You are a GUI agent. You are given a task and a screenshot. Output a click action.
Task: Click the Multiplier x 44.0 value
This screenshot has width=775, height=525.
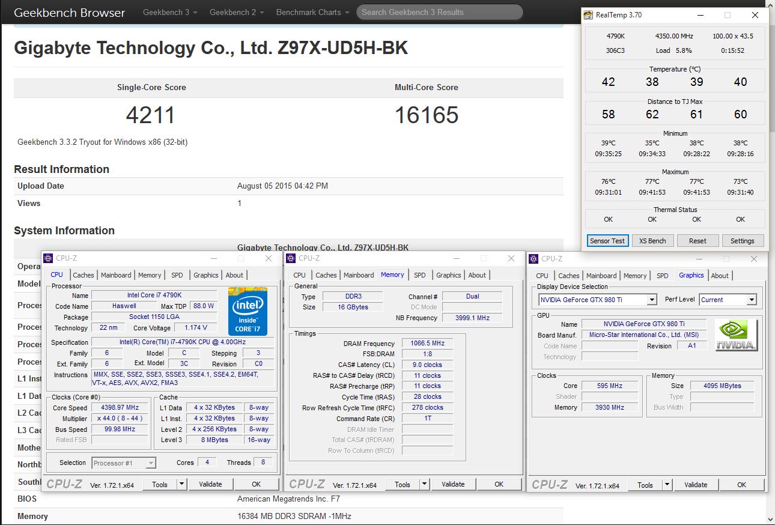(x=121, y=419)
